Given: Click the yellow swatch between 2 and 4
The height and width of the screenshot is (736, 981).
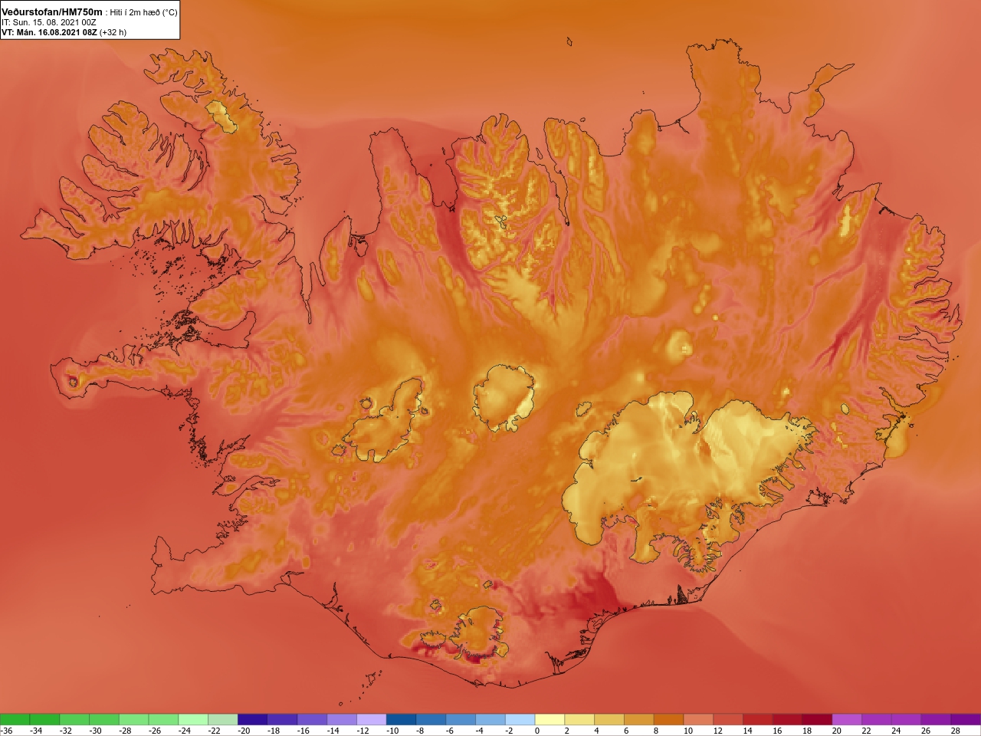Looking at the screenshot, I should click(579, 719).
